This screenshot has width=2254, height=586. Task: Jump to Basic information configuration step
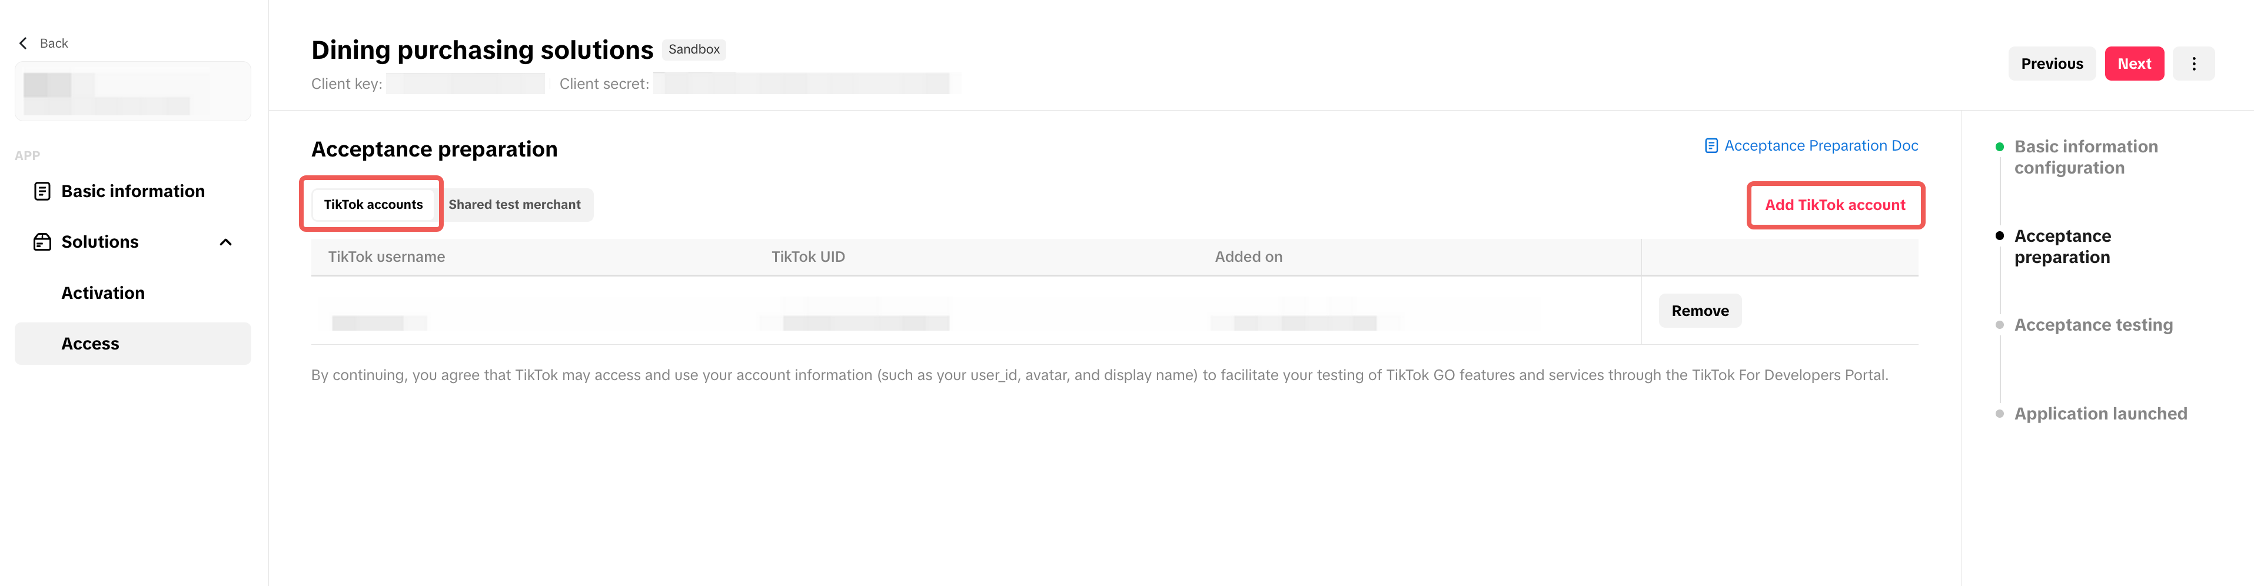(x=2085, y=158)
